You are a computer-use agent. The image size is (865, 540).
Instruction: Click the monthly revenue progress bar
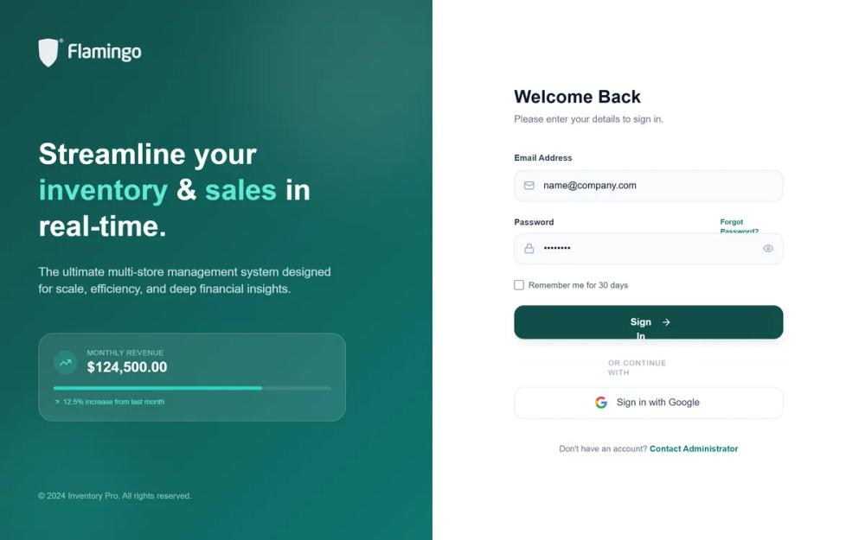[193, 388]
